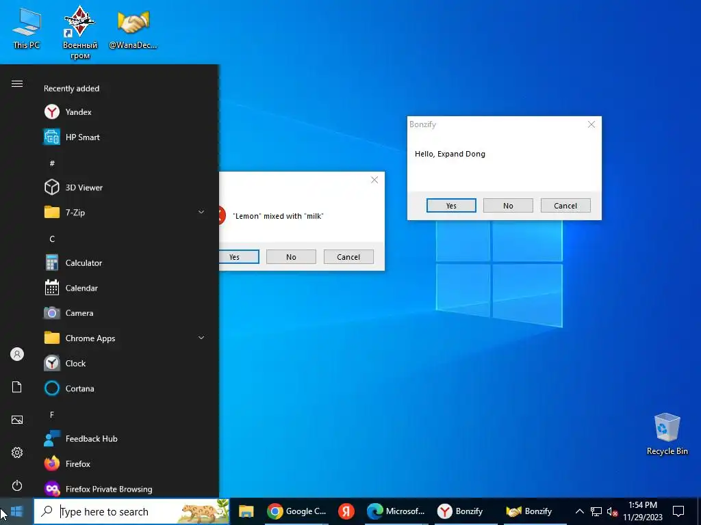Image resolution: width=701 pixels, height=525 pixels.
Task: Collapse the Start menu hamburger button
Action: (x=17, y=84)
